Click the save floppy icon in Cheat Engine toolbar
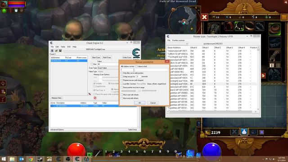Viewport: 288px width, 162px height. pos(60,51)
